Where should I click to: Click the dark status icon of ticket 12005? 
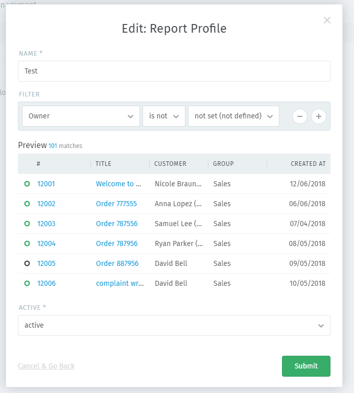pos(27,263)
